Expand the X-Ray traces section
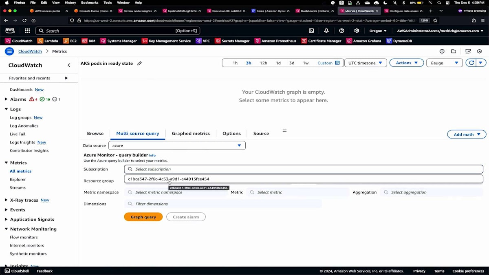This screenshot has height=275, width=489. pyautogui.click(x=6, y=200)
